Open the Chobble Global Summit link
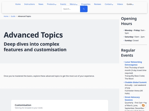149x111 pixels. tap(135, 82)
